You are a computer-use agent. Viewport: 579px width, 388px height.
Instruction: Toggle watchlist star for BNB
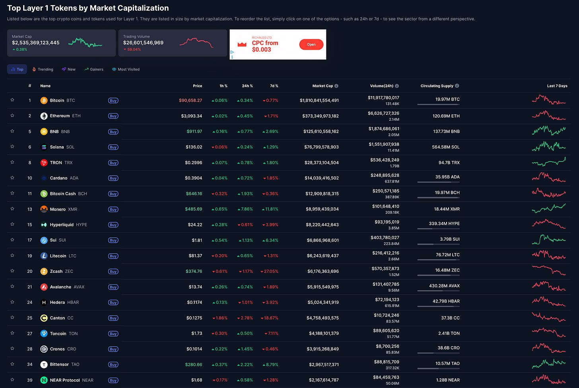[12, 131]
